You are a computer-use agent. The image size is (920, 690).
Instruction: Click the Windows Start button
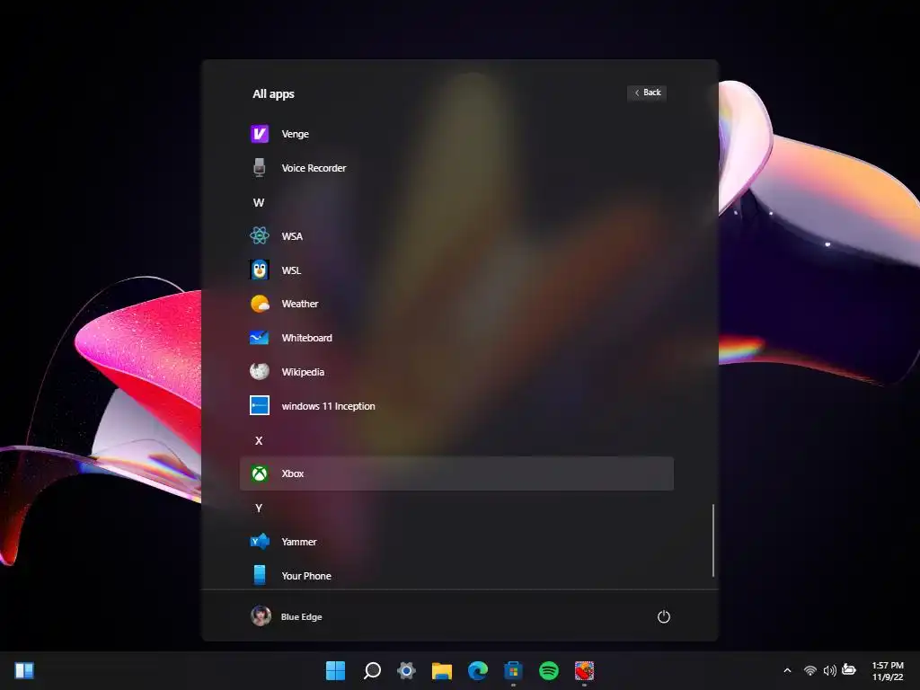pos(336,670)
